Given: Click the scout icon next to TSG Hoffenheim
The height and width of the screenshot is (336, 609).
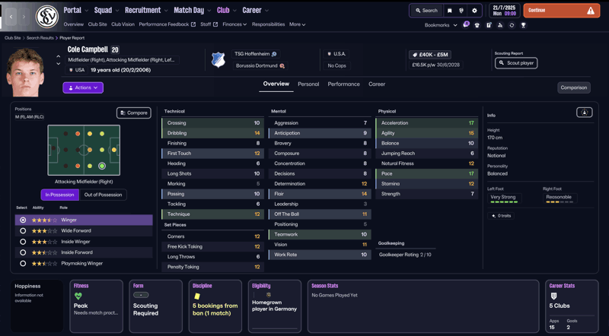Looking at the screenshot, I should pos(274,54).
